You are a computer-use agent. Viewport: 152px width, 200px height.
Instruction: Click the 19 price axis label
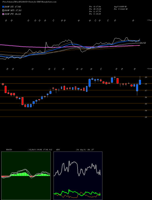point(146,77)
